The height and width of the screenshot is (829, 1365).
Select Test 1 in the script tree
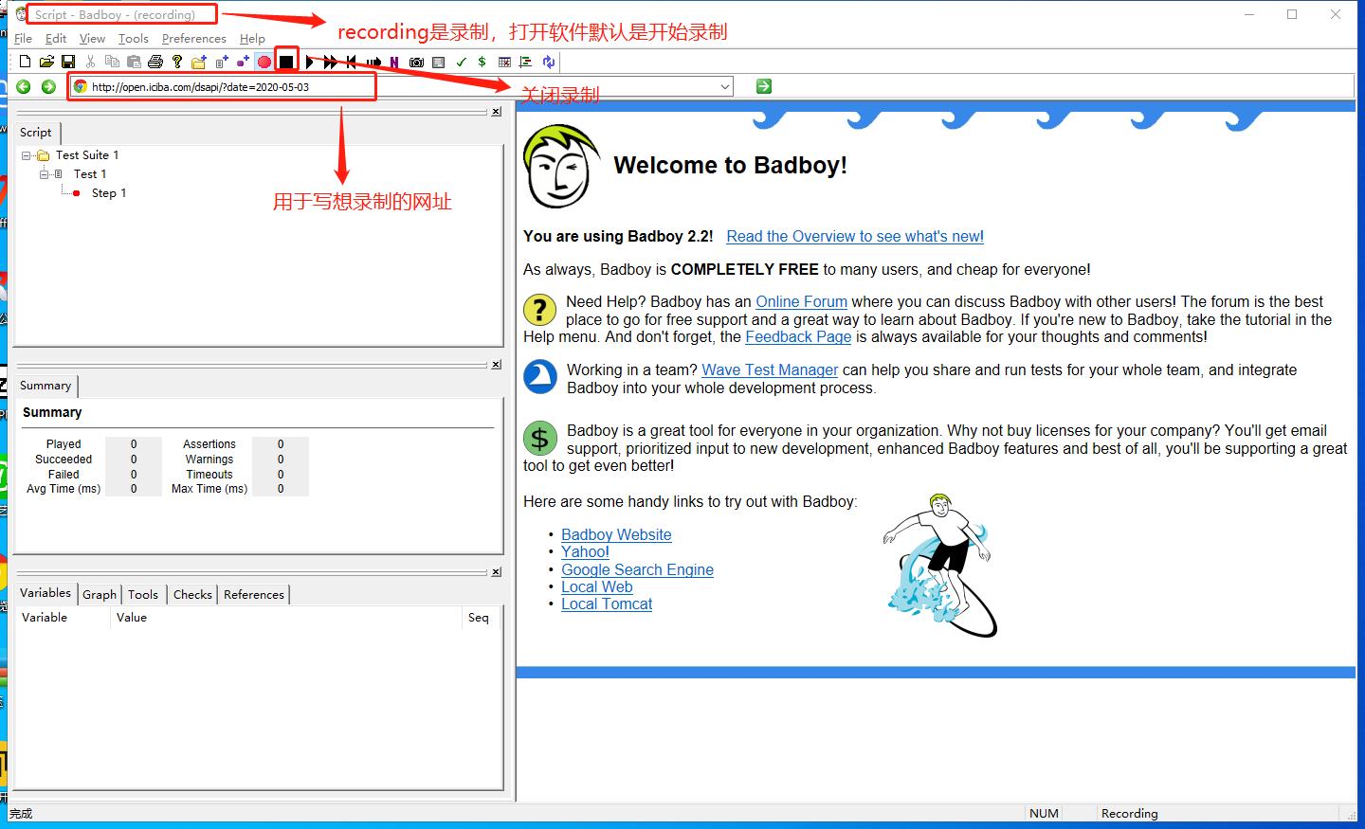[90, 174]
